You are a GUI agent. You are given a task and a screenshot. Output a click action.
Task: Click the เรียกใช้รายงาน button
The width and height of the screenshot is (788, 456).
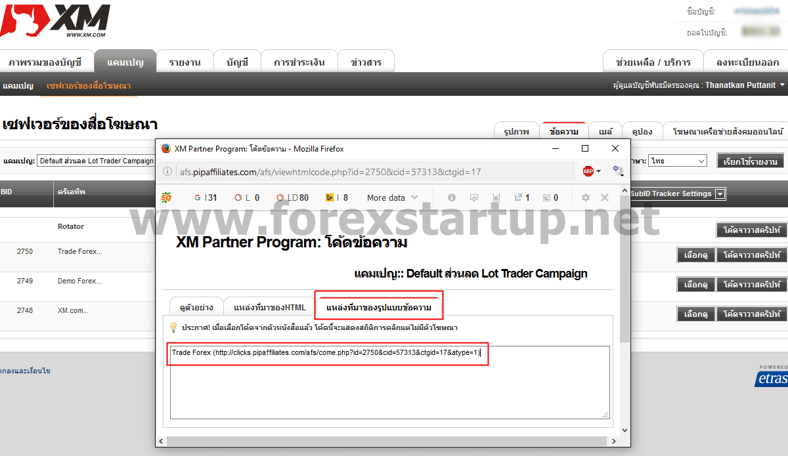point(750,161)
